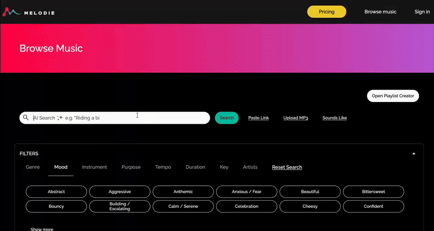
Task: Click the Sign in link
Action: [x=422, y=12]
